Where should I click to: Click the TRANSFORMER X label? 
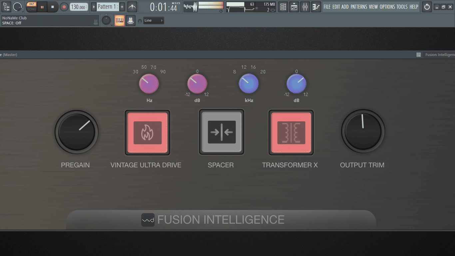pos(290,165)
